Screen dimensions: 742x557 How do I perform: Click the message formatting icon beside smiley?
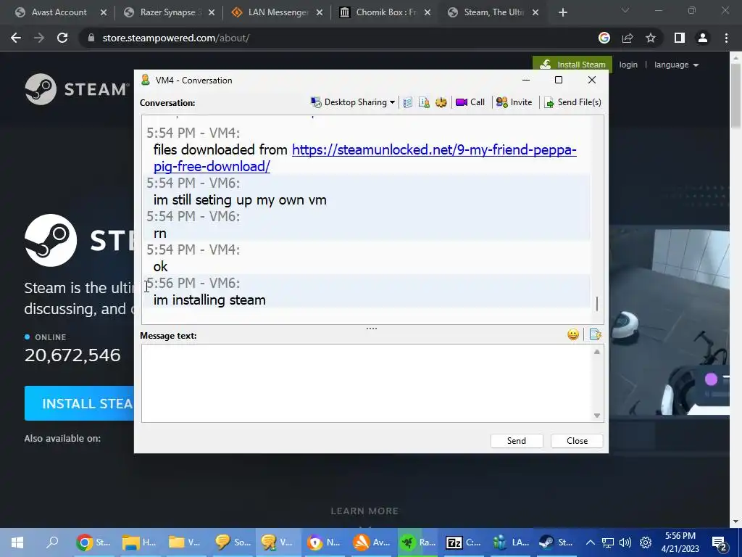click(596, 335)
